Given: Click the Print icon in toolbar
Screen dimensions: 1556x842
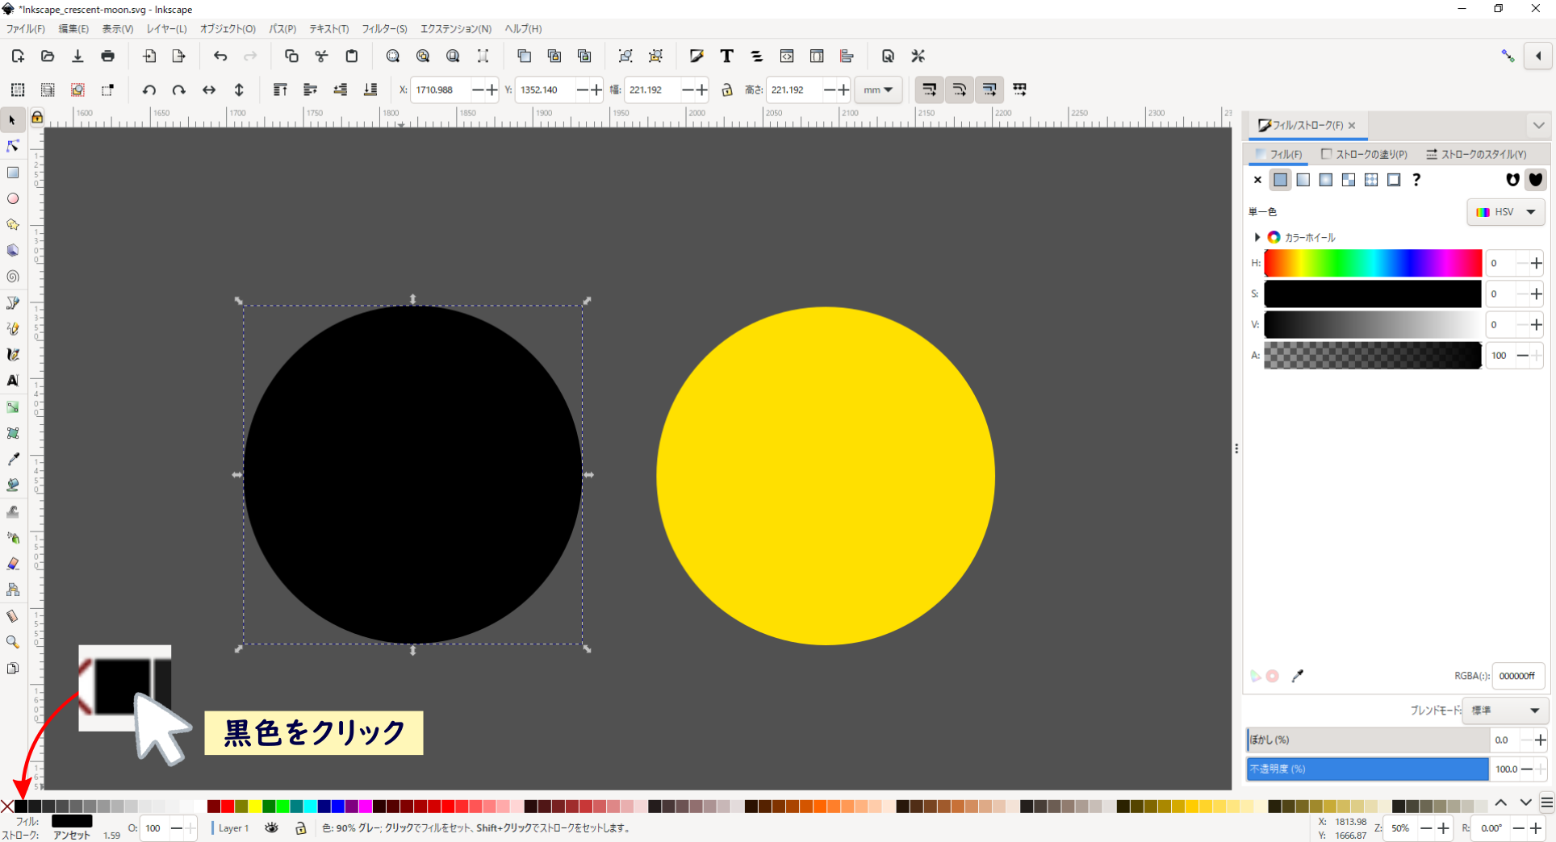Looking at the screenshot, I should 107,56.
